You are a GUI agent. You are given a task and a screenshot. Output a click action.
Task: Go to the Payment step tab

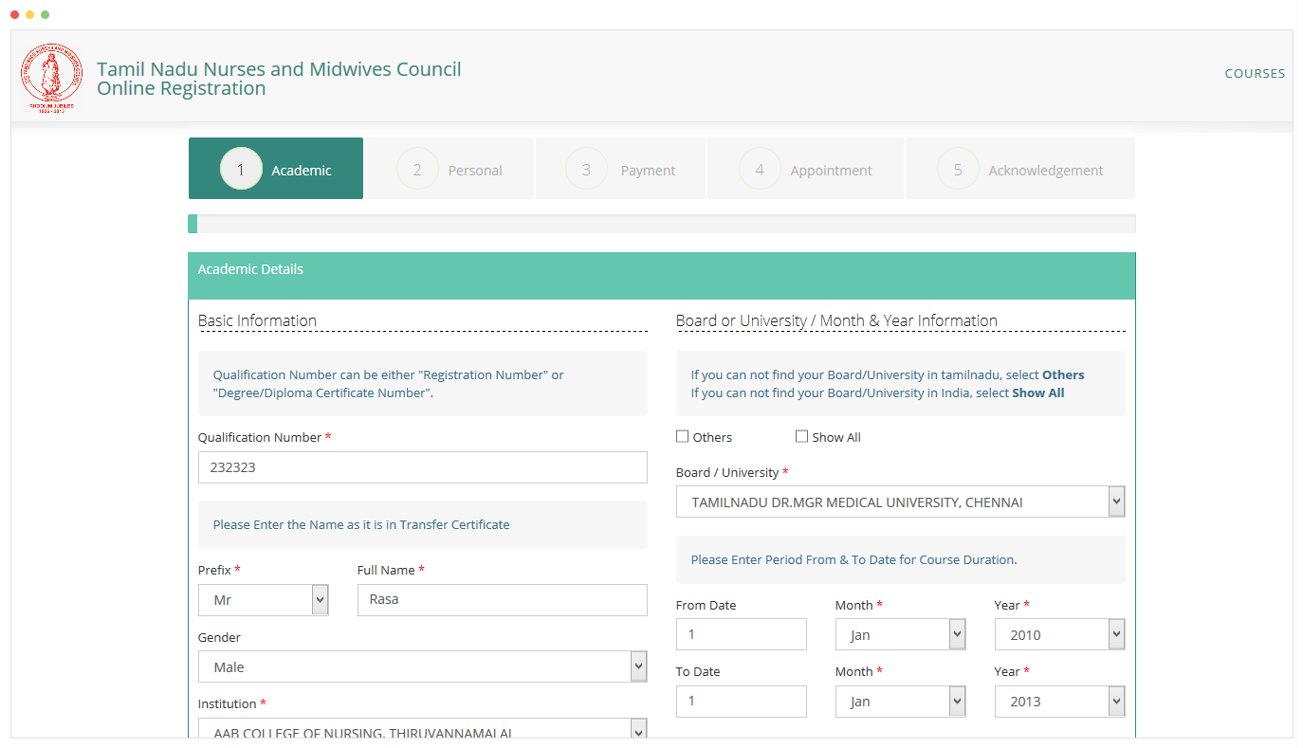pyautogui.click(x=621, y=169)
